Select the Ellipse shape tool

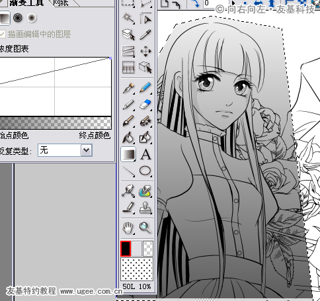(x=145, y=171)
